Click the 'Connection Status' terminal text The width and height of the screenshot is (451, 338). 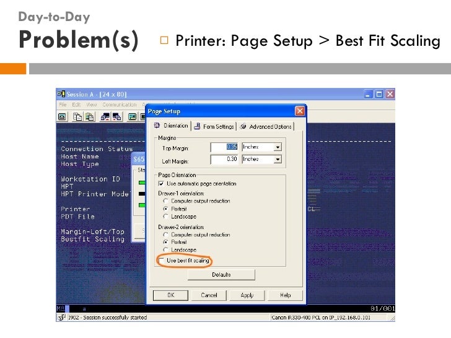point(97,149)
